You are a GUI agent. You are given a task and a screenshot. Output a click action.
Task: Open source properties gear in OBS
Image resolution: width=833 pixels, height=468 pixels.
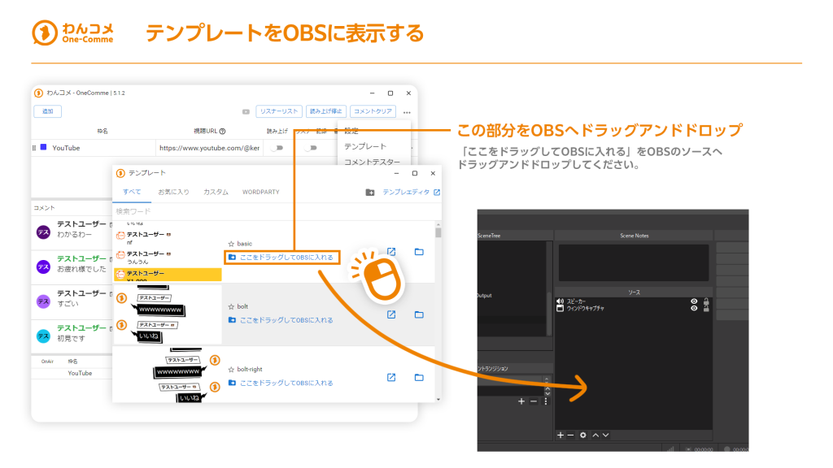click(582, 435)
